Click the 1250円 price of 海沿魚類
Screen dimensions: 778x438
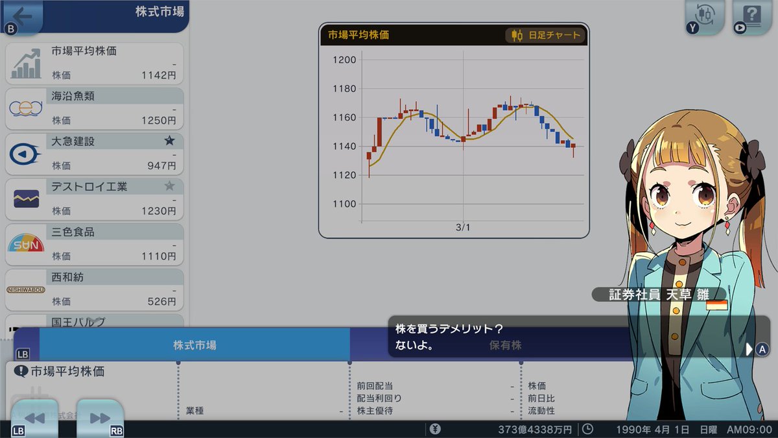(x=159, y=120)
